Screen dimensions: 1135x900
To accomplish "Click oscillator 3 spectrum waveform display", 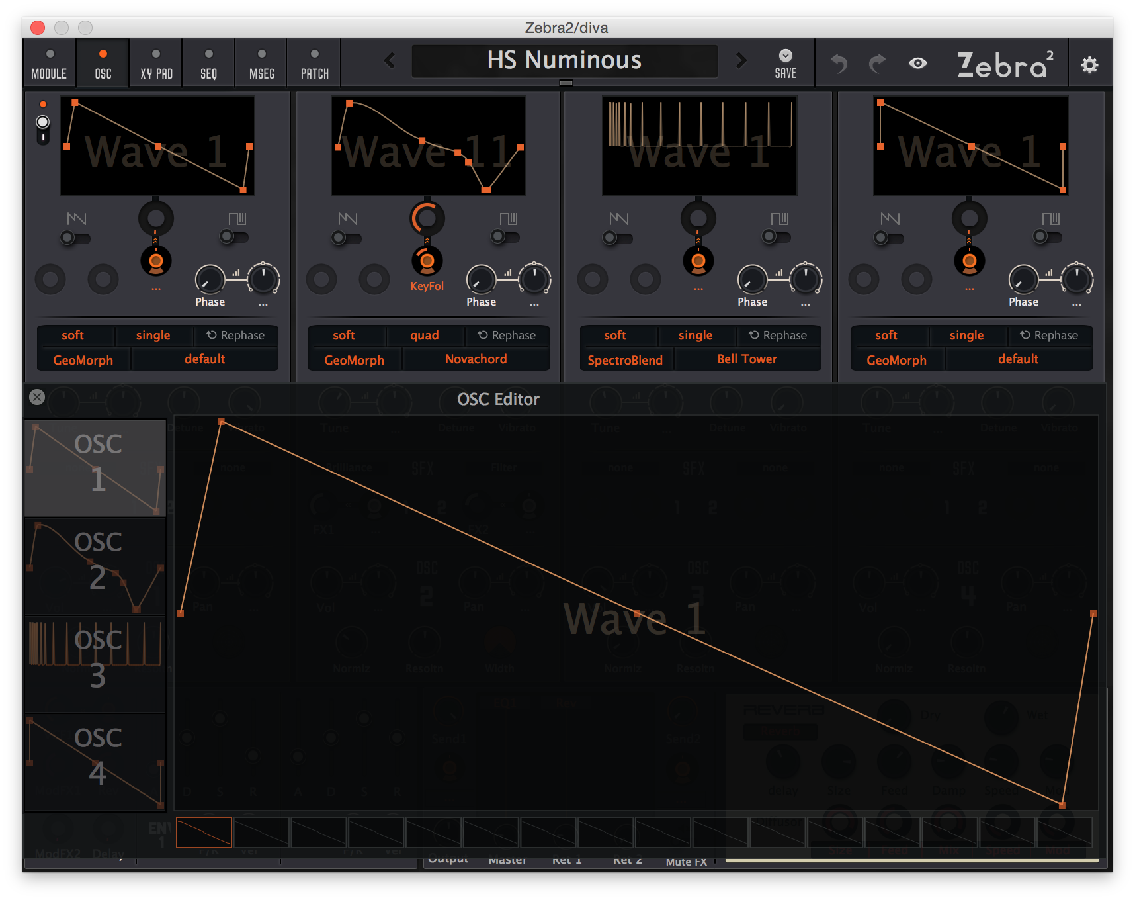I will click(700, 146).
